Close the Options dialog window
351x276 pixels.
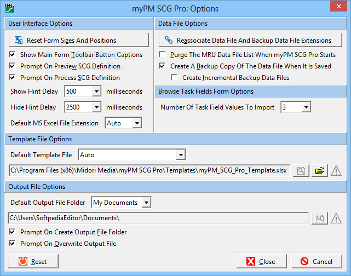(339, 6)
